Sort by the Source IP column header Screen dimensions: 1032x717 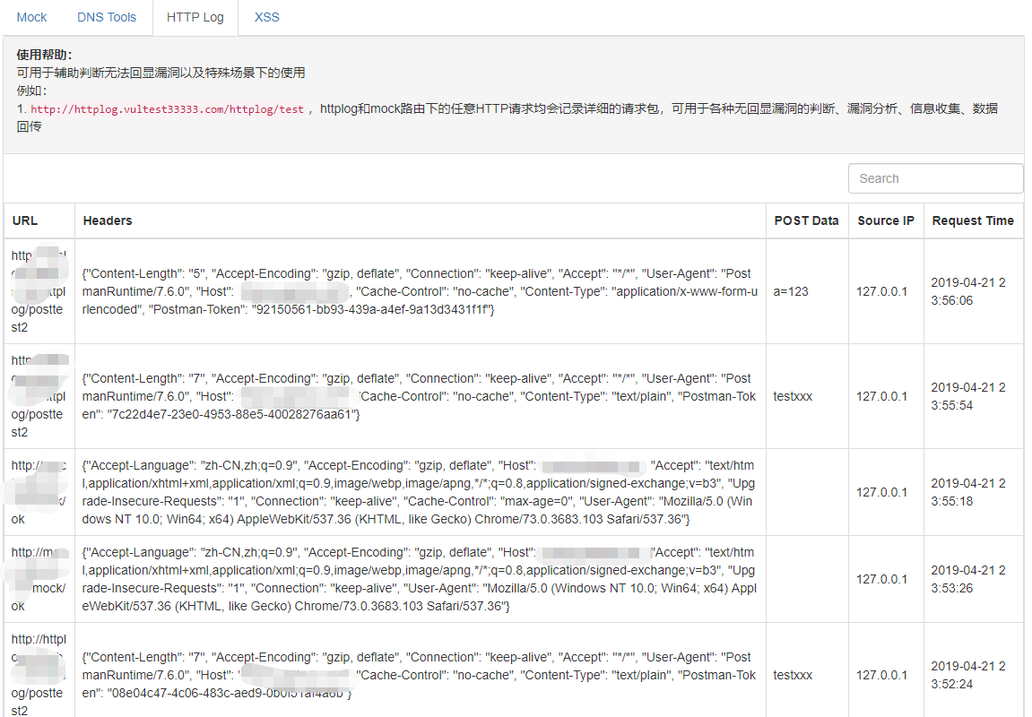point(885,220)
